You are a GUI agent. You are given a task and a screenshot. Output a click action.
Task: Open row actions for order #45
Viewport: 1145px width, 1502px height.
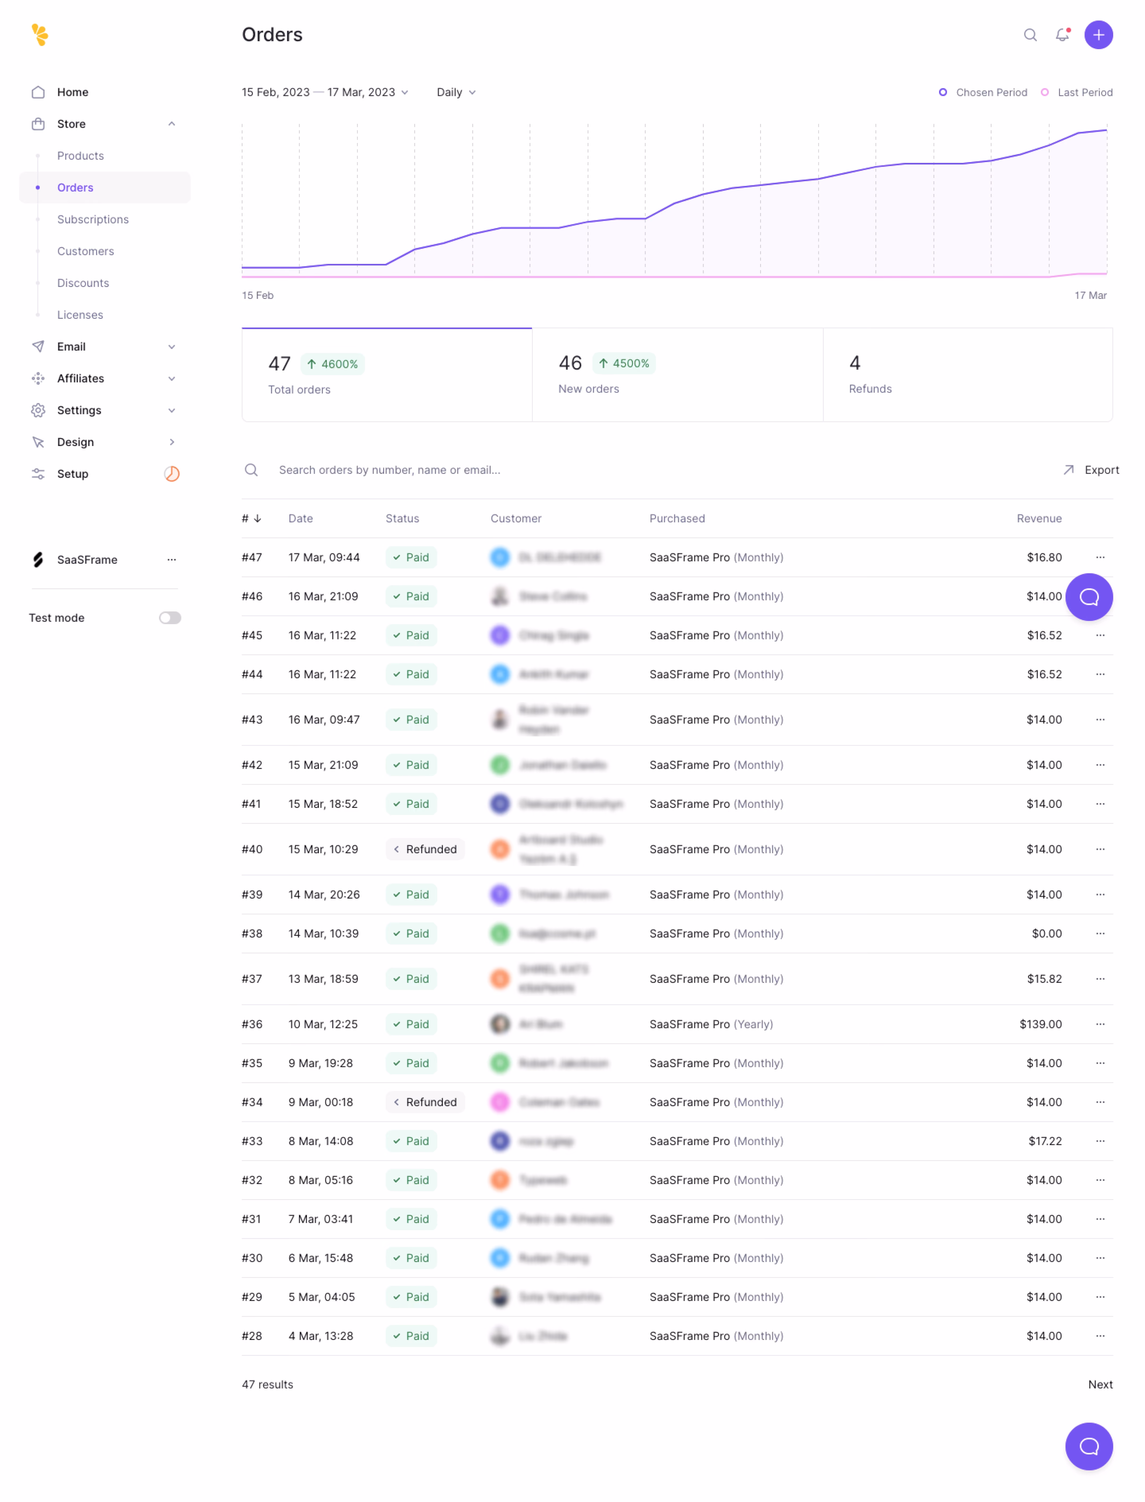point(1100,635)
